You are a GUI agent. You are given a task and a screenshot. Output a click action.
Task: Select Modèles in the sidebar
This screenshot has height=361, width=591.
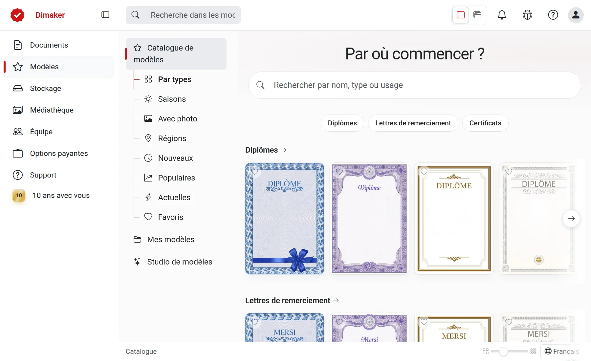click(x=59, y=67)
